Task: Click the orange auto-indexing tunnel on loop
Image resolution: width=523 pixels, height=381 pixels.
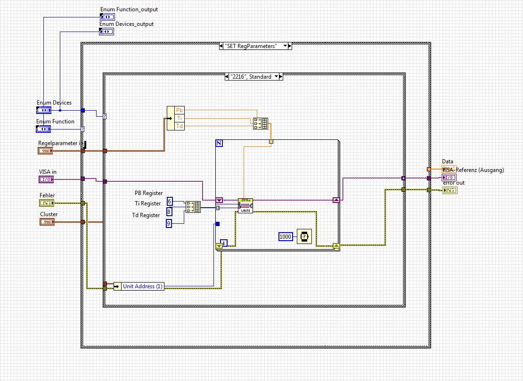Action: pos(271,142)
